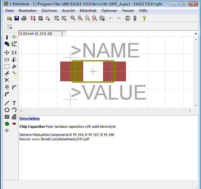Screen dimensions: 201x189
Task: Open the Datei menu
Action: click(10, 11)
